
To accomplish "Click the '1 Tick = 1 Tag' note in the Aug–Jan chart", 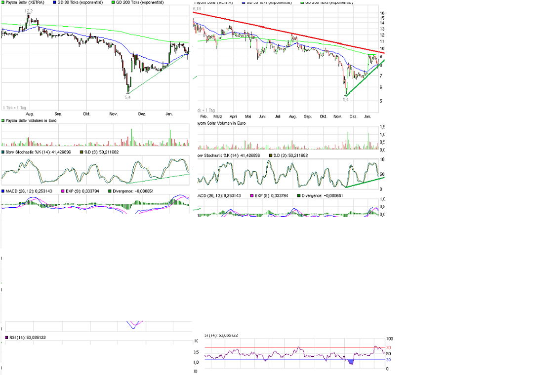I will [x=14, y=108].
